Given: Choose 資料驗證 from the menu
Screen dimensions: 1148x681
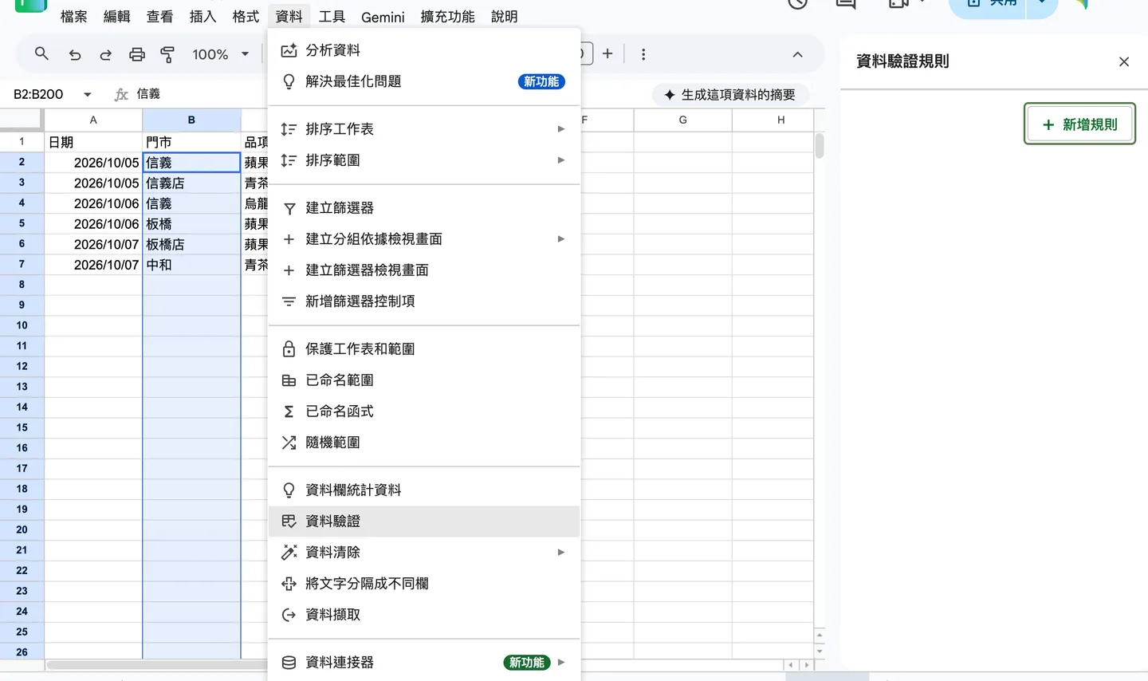Looking at the screenshot, I should tap(424, 522).
